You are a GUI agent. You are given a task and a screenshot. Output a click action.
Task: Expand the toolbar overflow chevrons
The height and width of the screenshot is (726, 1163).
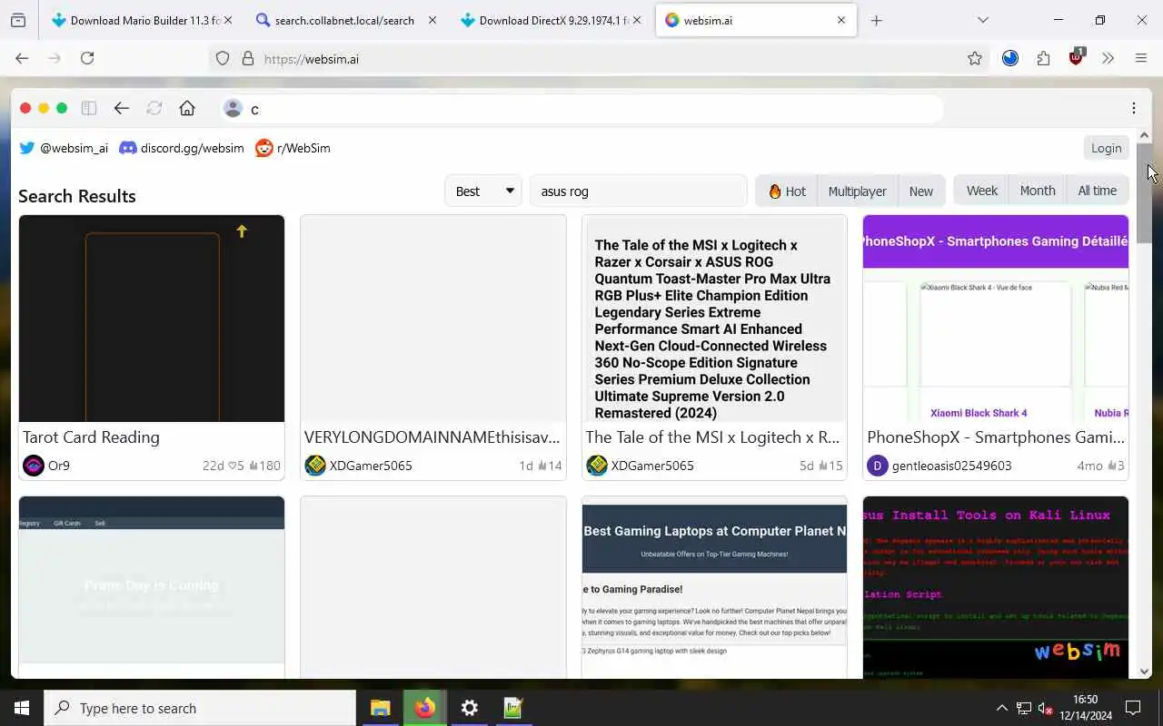(x=1108, y=58)
